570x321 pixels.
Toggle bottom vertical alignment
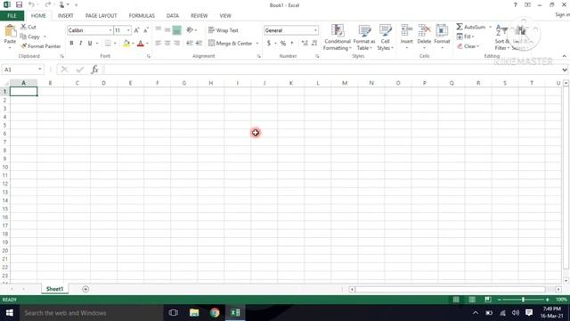(x=176, y=30)
